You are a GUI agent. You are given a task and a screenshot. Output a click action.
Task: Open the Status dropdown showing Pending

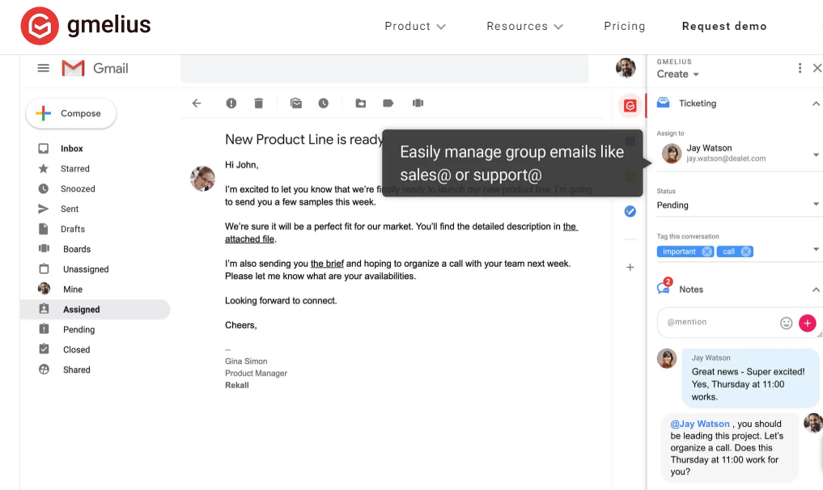point(816,205)
